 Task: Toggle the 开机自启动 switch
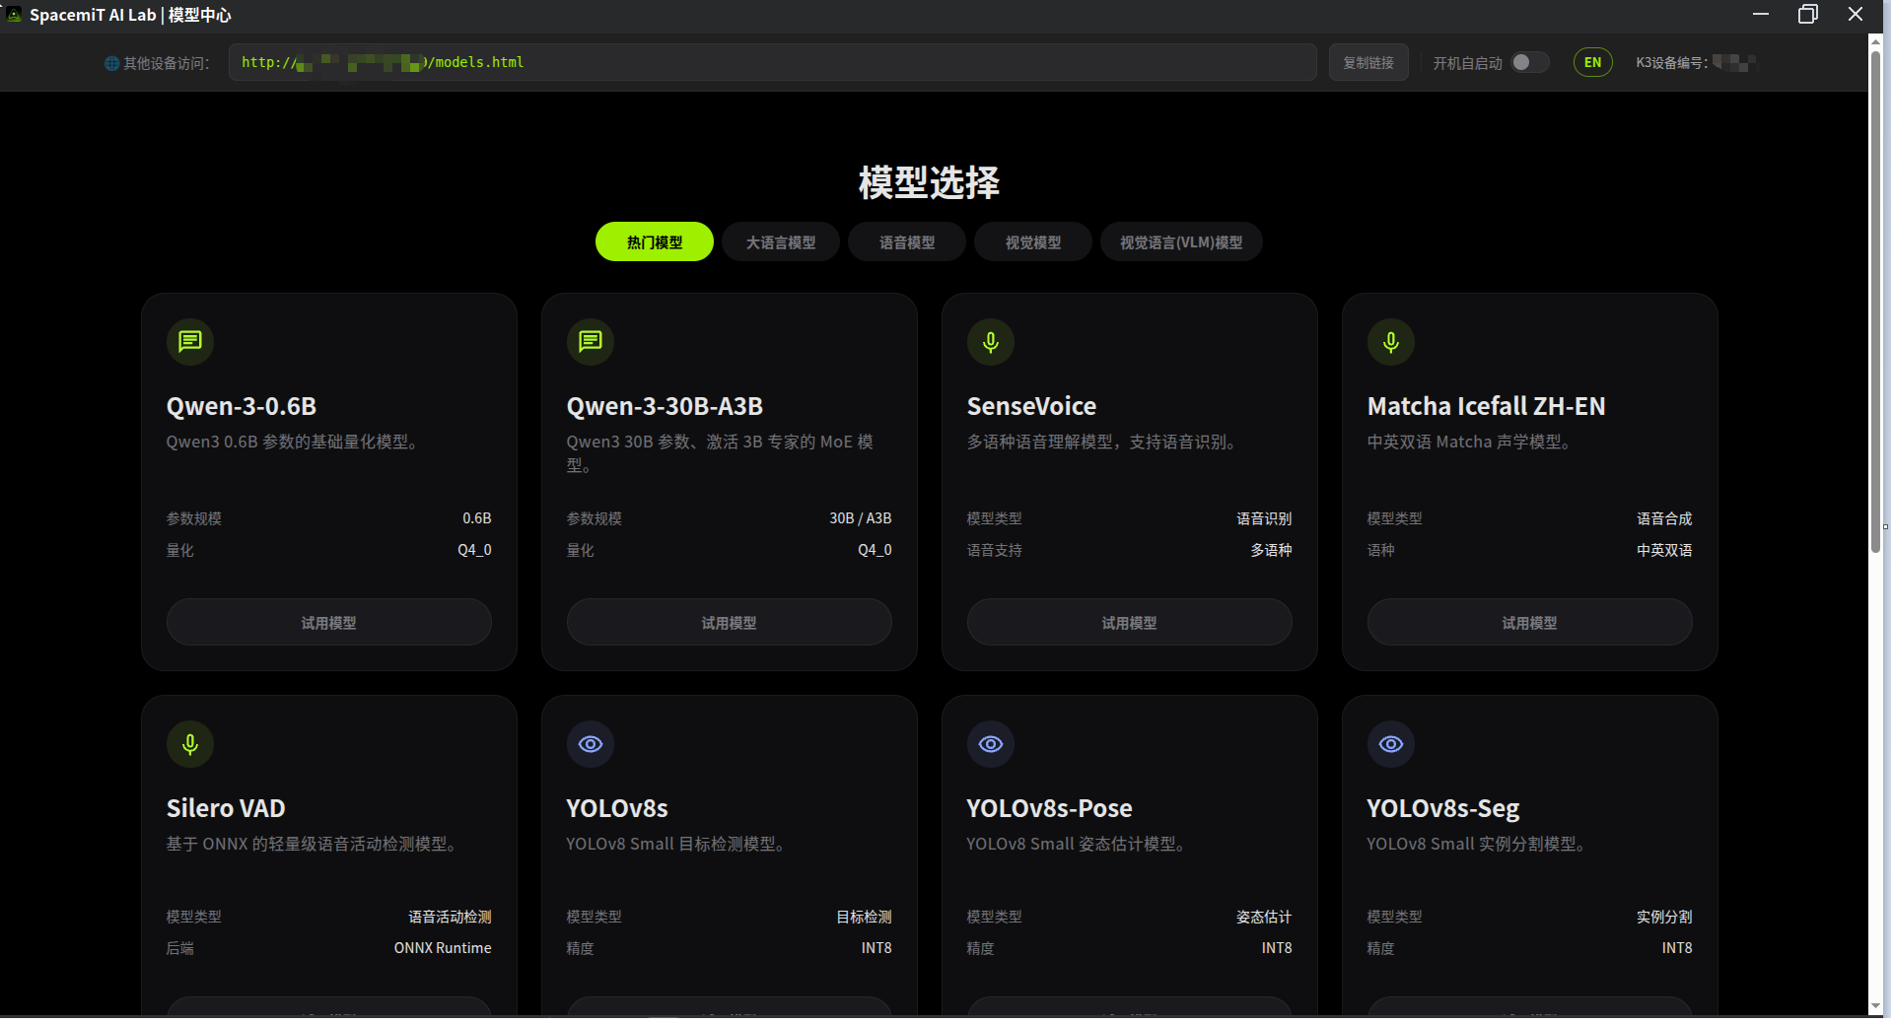pyautogui.click(x=1530, y=62)
